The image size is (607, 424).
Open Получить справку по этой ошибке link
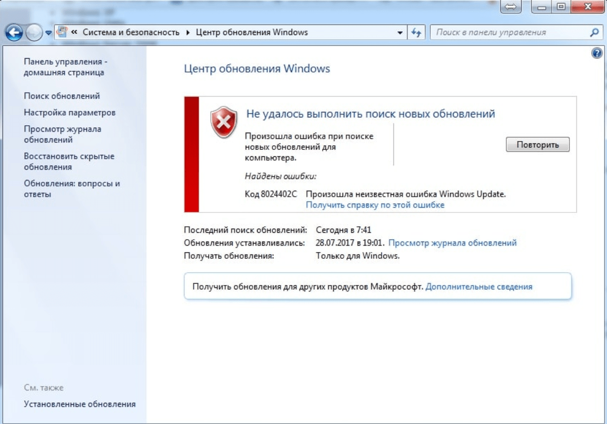(375, 205)
